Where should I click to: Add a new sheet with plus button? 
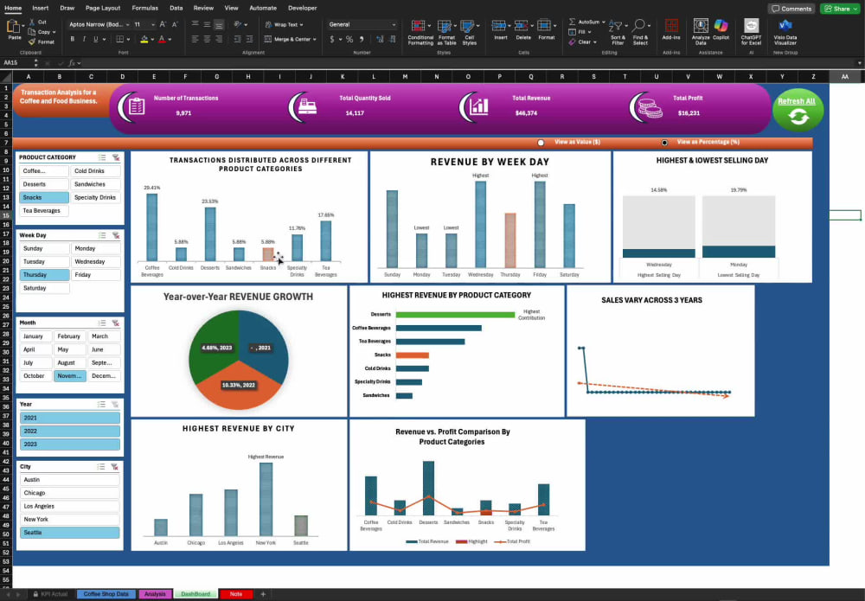click(x=263, y=594)
